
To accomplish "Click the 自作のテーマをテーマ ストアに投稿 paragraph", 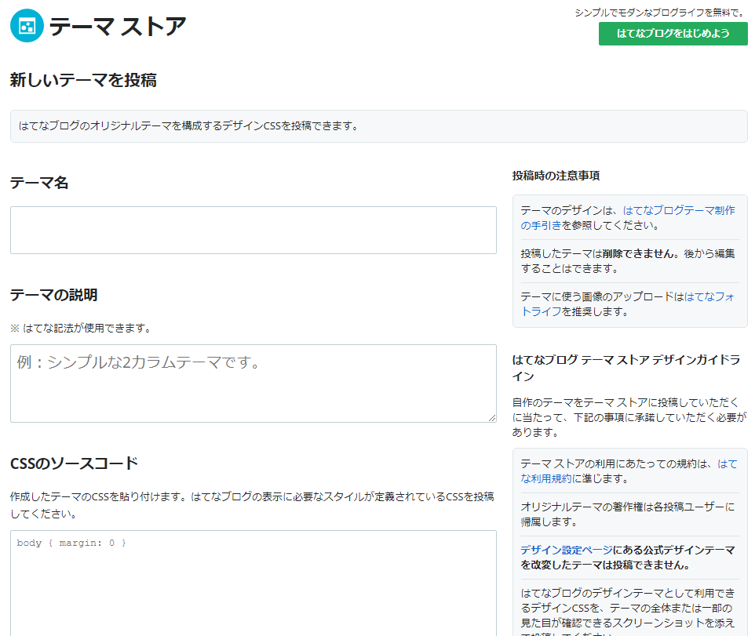I will coord(629,417).
